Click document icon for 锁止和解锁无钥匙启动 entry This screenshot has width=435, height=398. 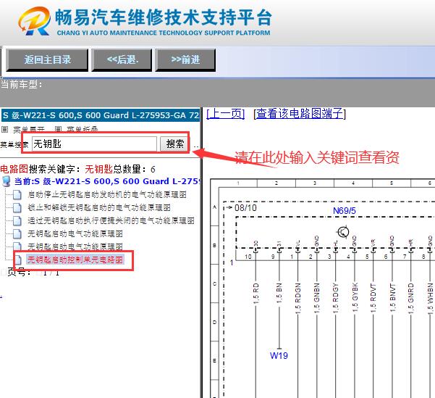17,207
